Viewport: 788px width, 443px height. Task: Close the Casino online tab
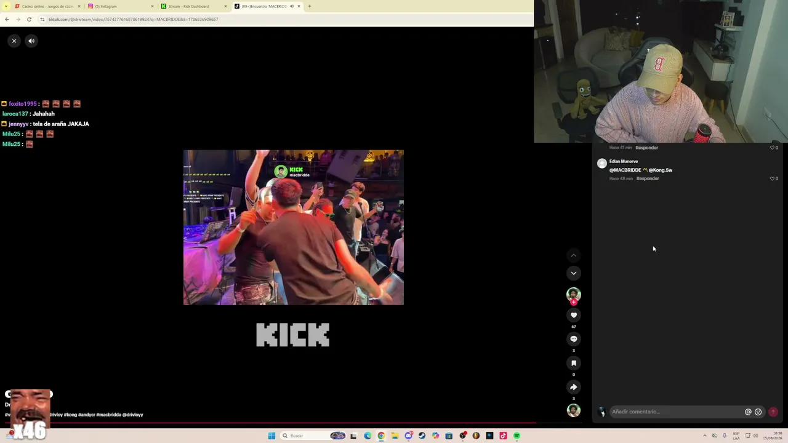point(79,6)
